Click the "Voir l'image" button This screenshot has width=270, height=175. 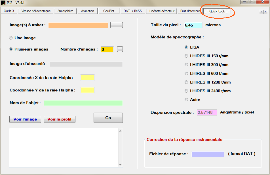[x=25, y=119]
